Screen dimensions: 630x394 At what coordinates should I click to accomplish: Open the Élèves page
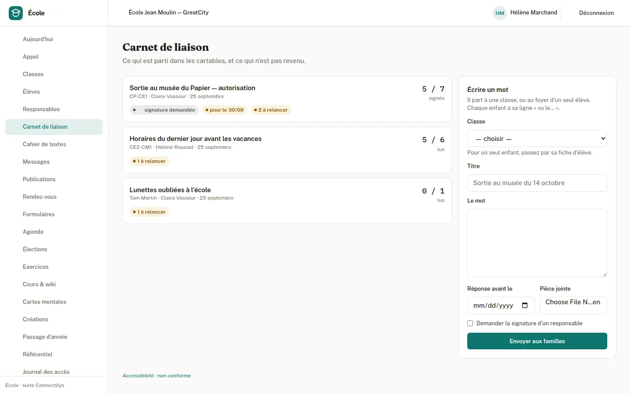click(x=54, y=91)
